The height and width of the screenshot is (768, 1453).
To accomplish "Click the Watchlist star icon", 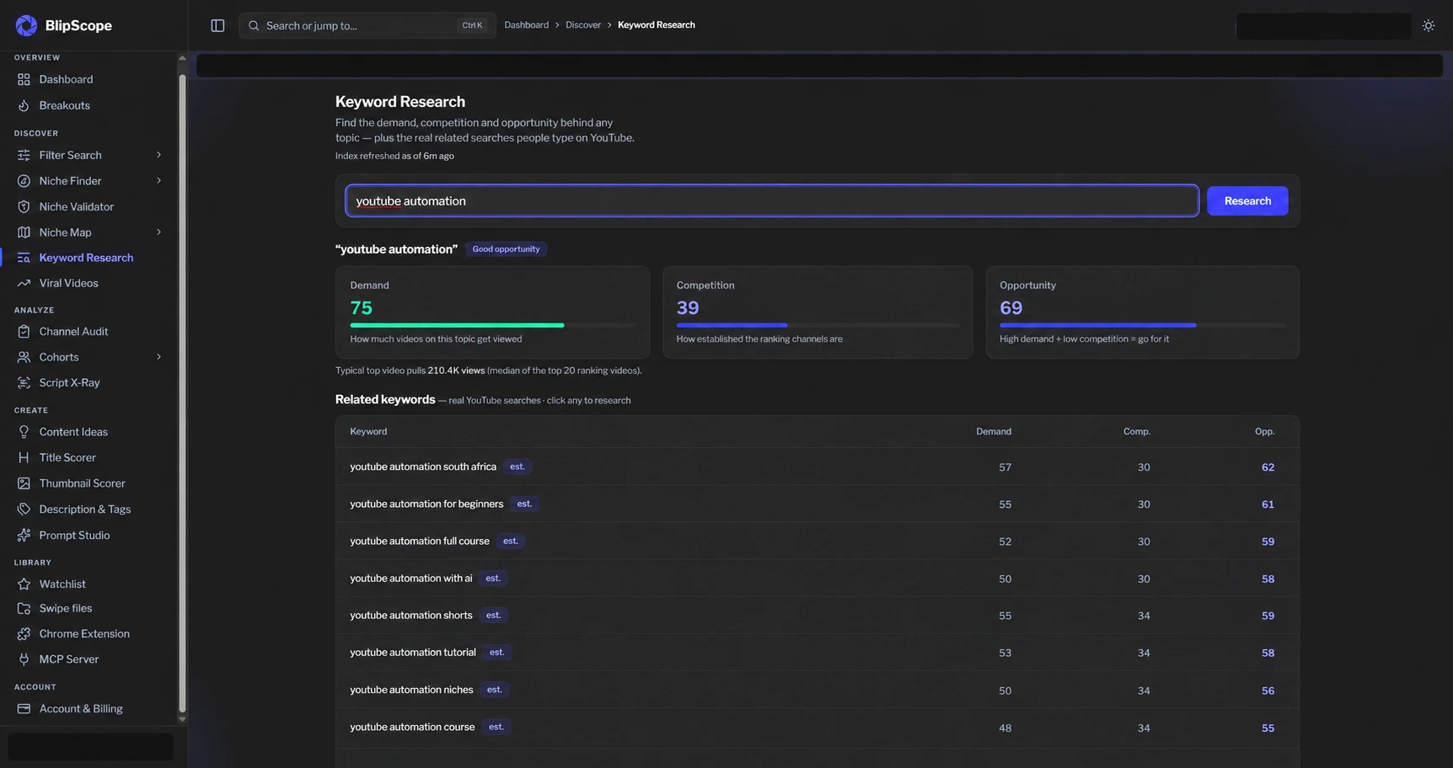I will pyautogui.click(x=24, y=584).
